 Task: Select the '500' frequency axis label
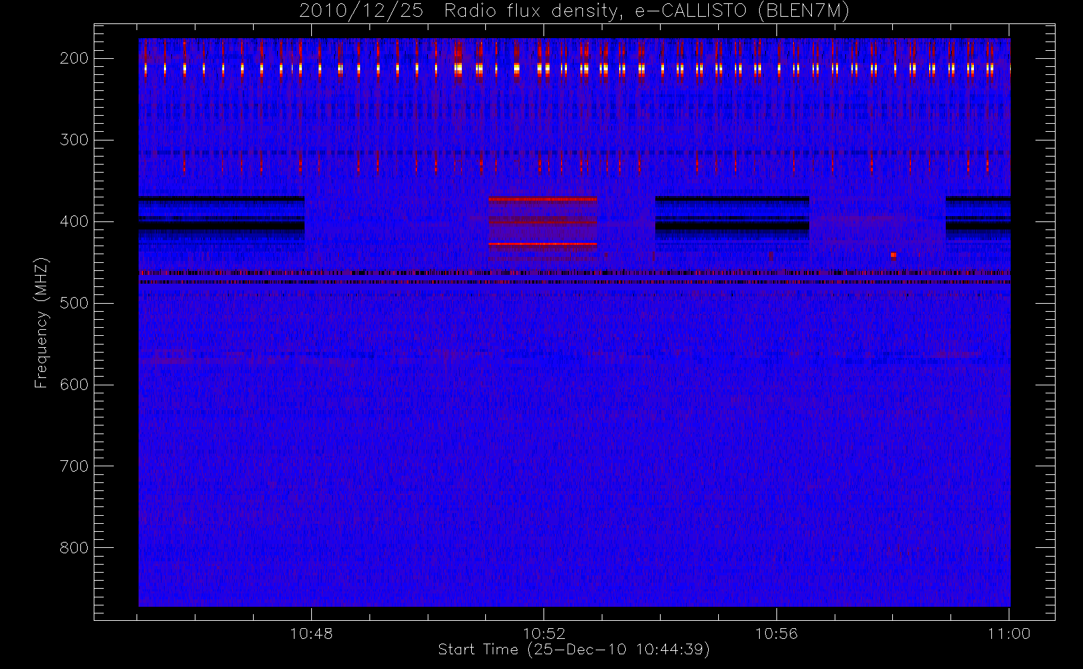pyautogui.click(x=74, y=303)
